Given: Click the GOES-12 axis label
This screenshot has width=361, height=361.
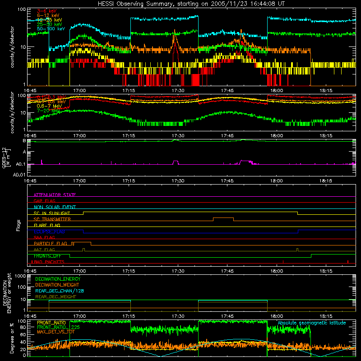Looking at the screenshot, I should pyautogui.click(x=6, y=158).
